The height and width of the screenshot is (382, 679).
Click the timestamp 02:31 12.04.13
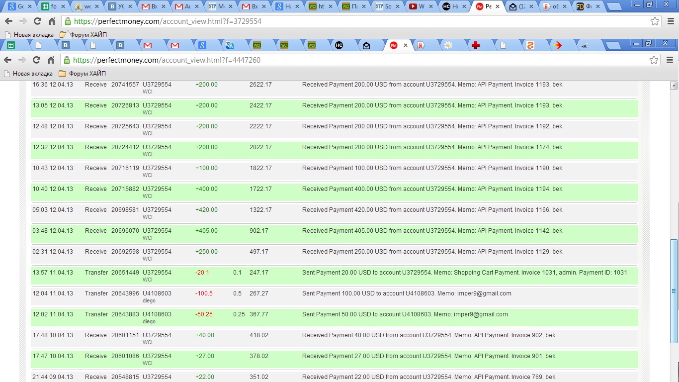pyautogui.click(x=53, y=252)
